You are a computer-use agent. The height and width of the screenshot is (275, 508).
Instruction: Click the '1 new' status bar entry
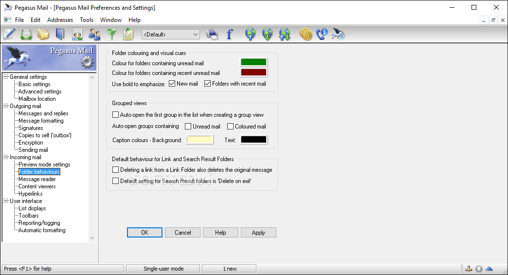click(x=229, y=269)
